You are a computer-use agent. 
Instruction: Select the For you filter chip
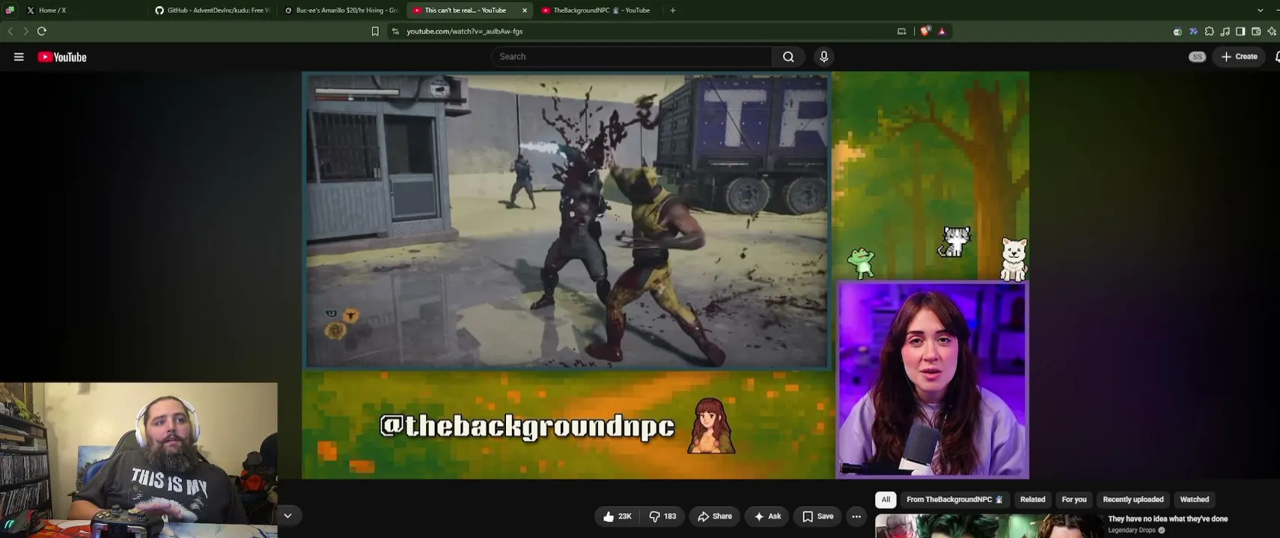tap(1074, 500)
